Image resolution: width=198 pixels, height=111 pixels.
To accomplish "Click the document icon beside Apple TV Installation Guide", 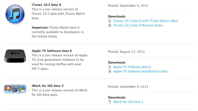I will pyautogui.click(x=110, y=71).
